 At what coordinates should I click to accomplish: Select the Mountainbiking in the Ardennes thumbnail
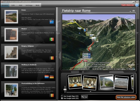tap(11, 90)
